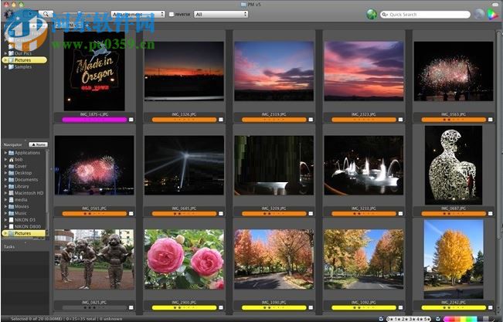Select the bob home folder
This screenshot has width=503, height=322.
pyautogui.click(x=19, y=159)
